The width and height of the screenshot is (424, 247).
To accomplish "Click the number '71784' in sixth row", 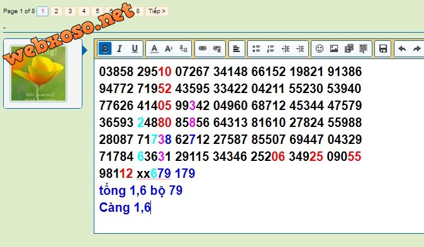I will tap(116, 156).
